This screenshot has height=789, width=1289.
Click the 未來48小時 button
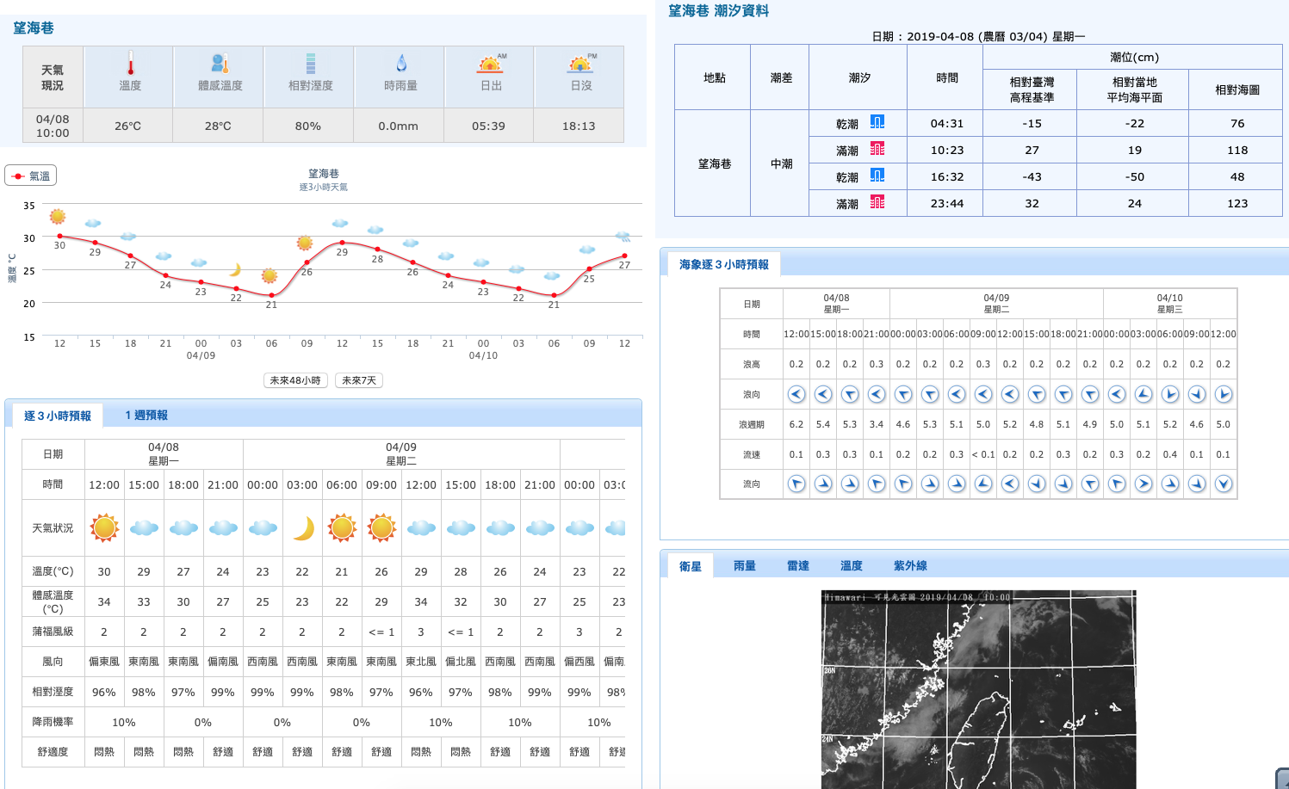point(295,380)
